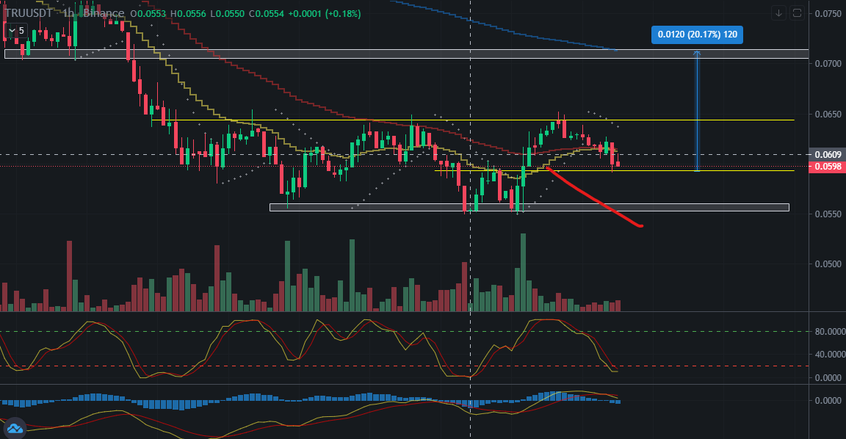The width and height of the screenshot is (846, 439).
Task: Click the open value O0.0553
Action: click(x=148, y=13)
